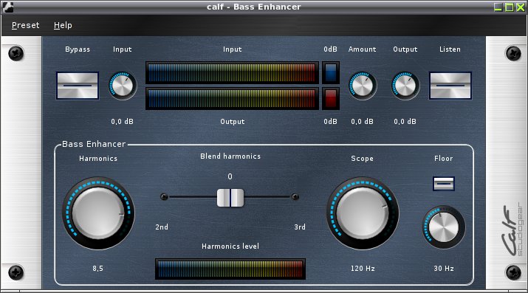Click the 2nd harmonic label
Viewport: 528px width, 293px height.
pyautogui.click(x=162, y=227)
